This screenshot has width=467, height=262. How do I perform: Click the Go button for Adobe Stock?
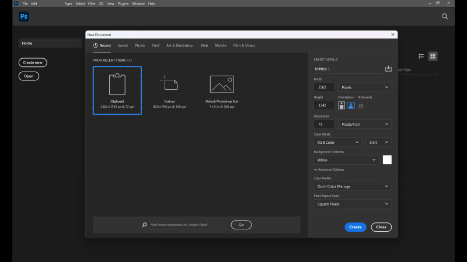coord(241,225)
